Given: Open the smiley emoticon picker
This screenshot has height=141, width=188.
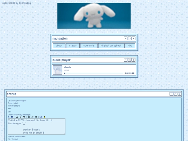Looking at the screenshot, I should (45, 117).
